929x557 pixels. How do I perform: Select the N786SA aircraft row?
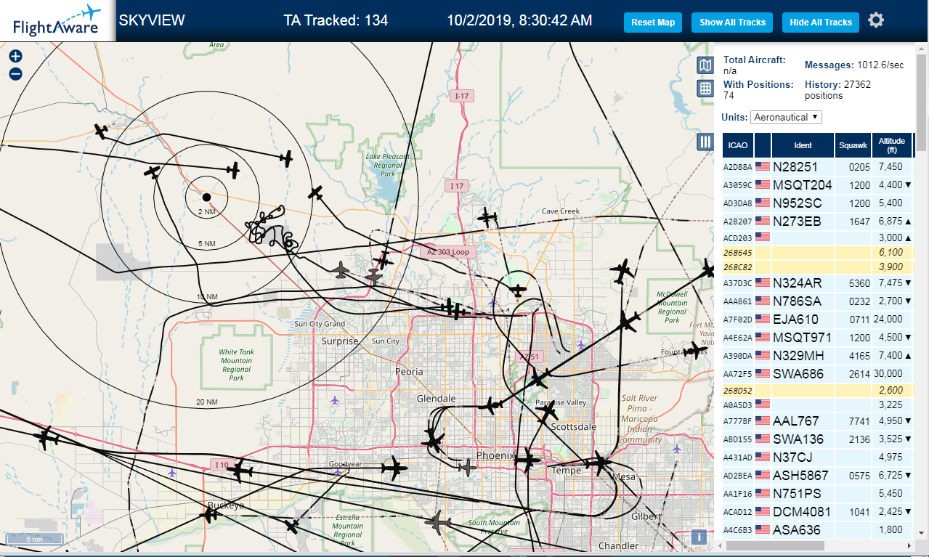(817, 301)
